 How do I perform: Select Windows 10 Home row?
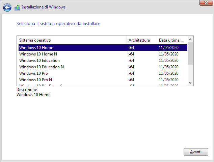point(103,48)
